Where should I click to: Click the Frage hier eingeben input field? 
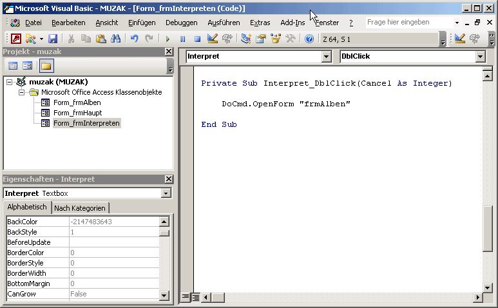(x=409, y=22)
